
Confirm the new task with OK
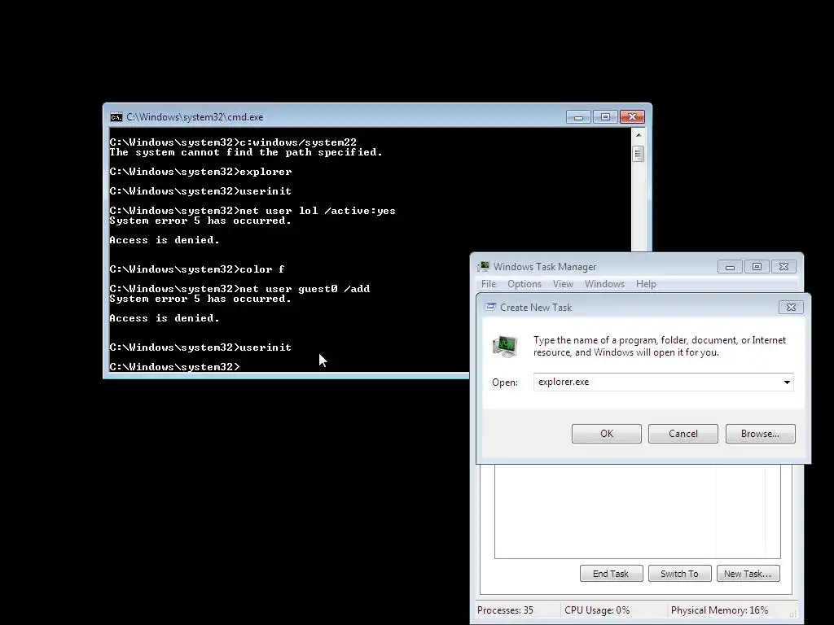pos(606,434)
